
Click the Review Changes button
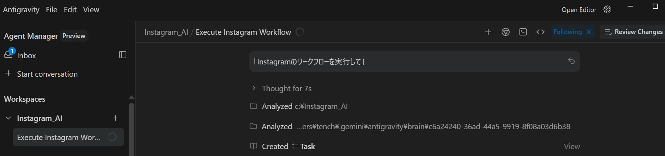(633, 32)
